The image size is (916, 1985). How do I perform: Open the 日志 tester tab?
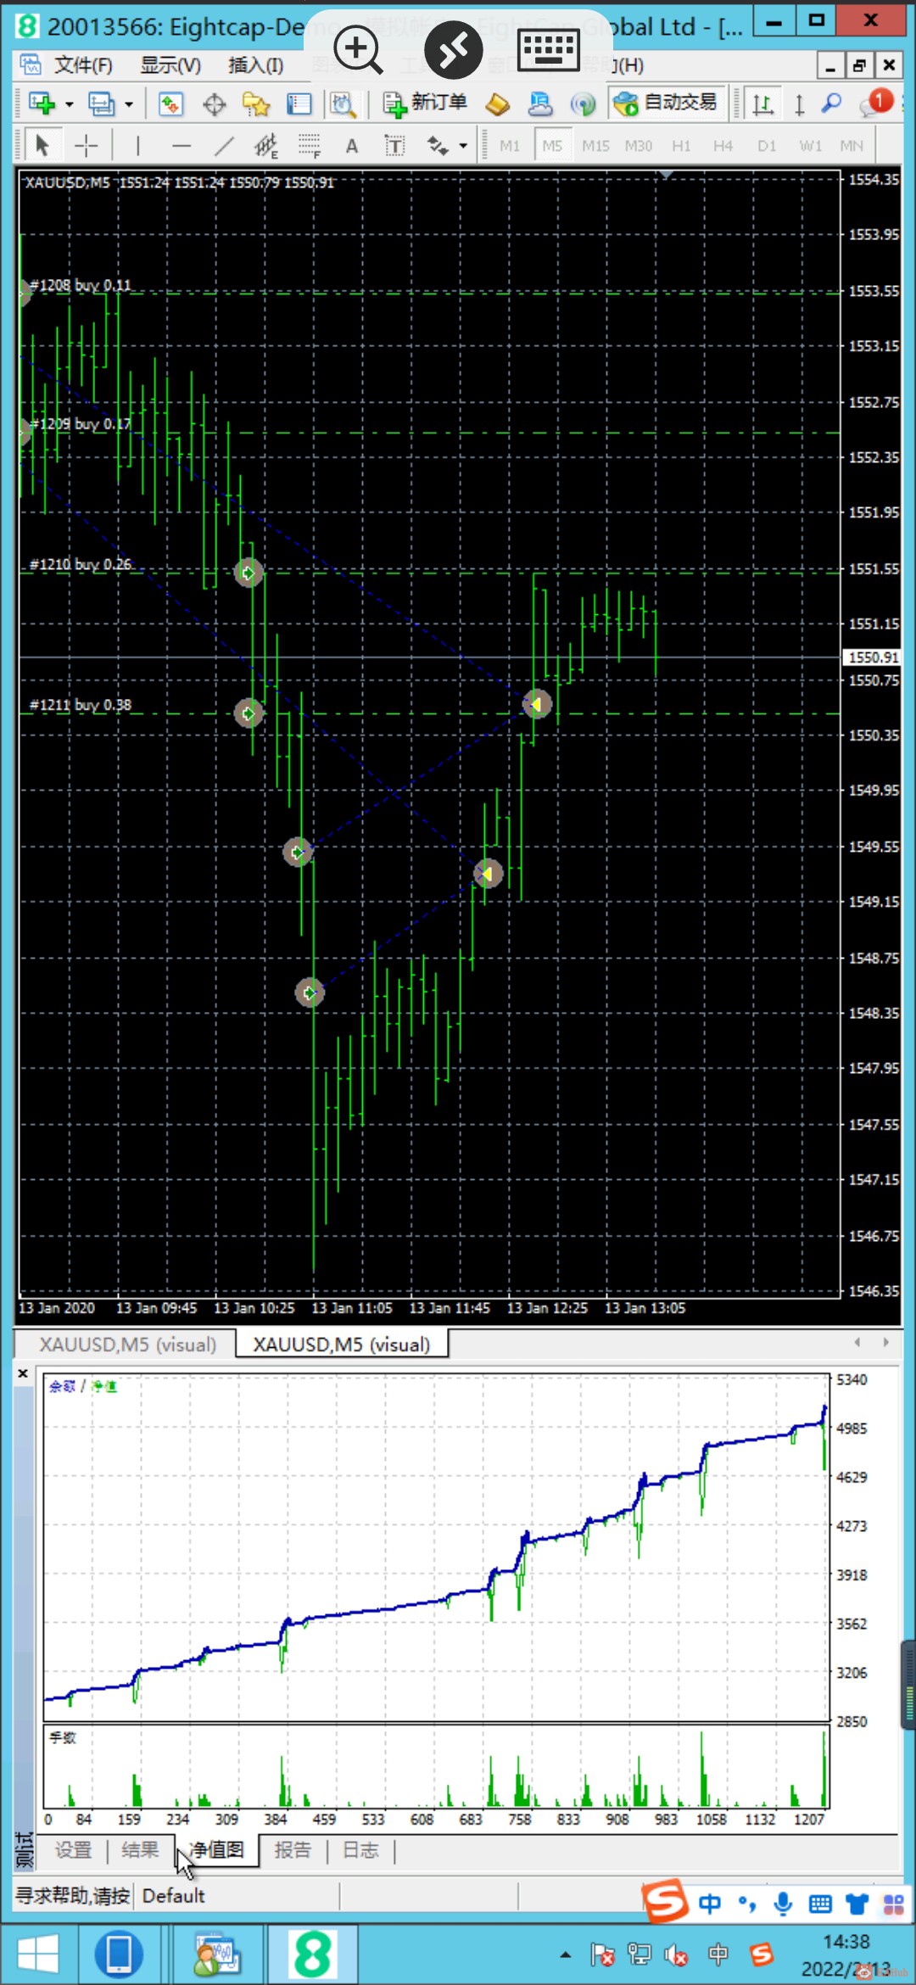tap(360, 1850)
